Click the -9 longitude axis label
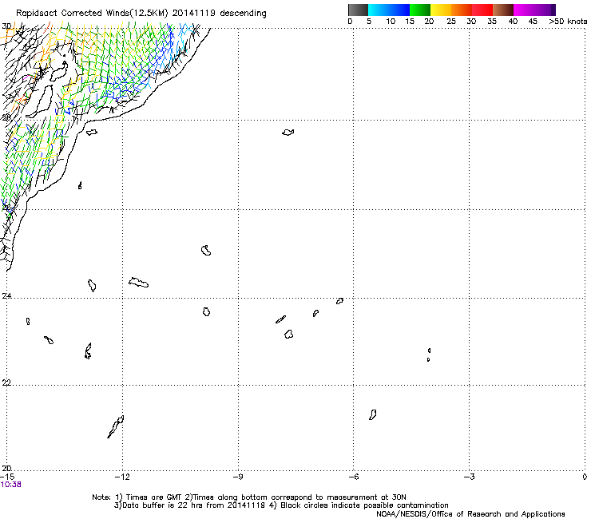Image resolution: width=591 pixels, height=519 pixels. [238, 477]
